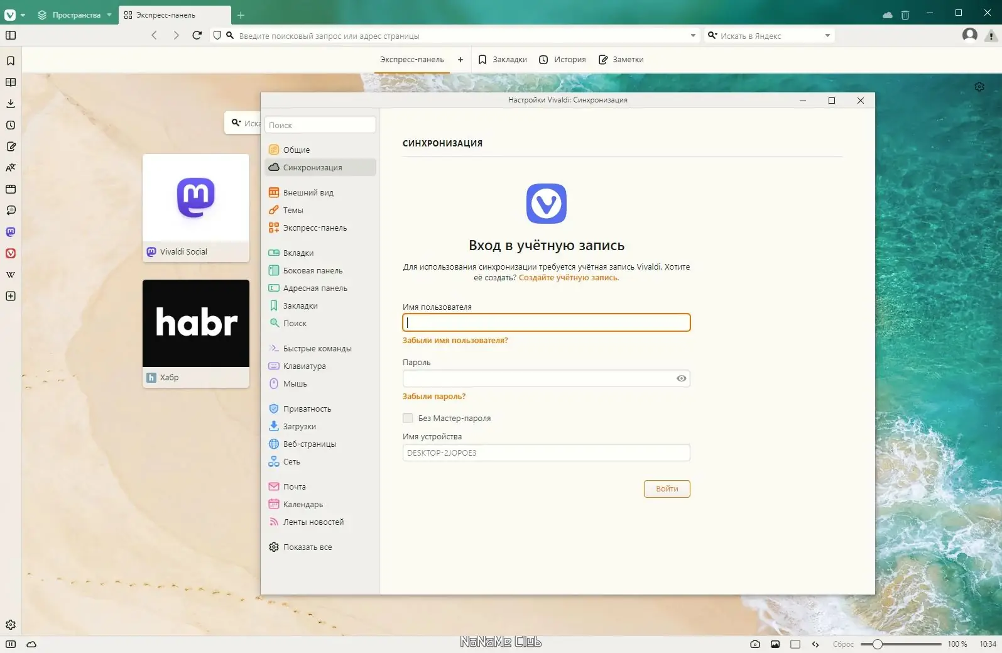This screenshot has width=1002, height=653.
Task: Open Темы settings section
Action: [320, 210]
